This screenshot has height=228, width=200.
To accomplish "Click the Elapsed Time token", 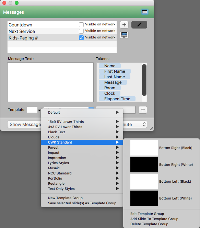I will pyautogui.click(x=117, y=99).
